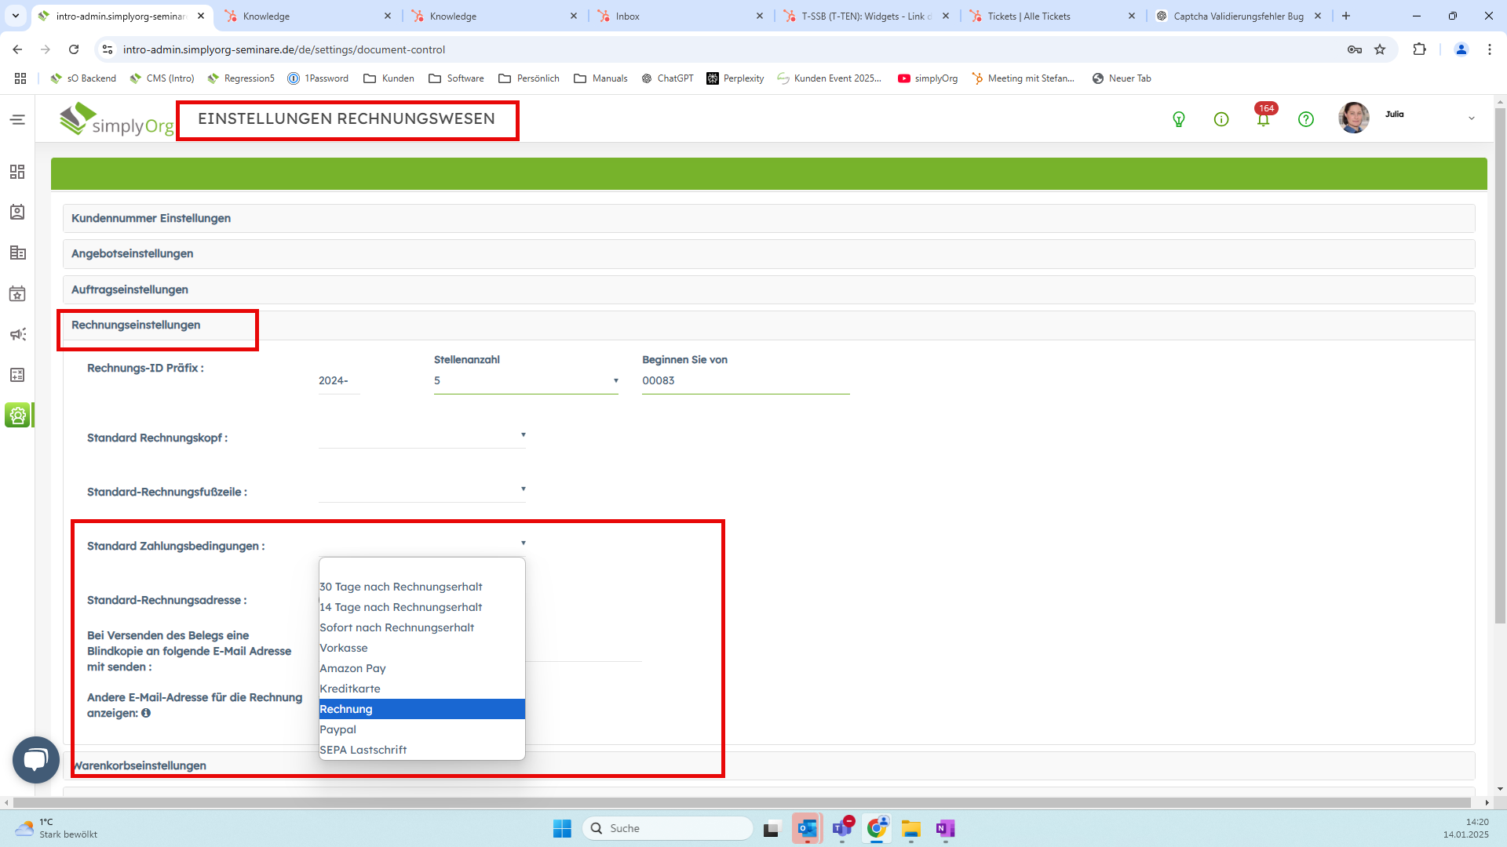Expand Kundennummer Einstellungen section

click(x=151, y=219)
